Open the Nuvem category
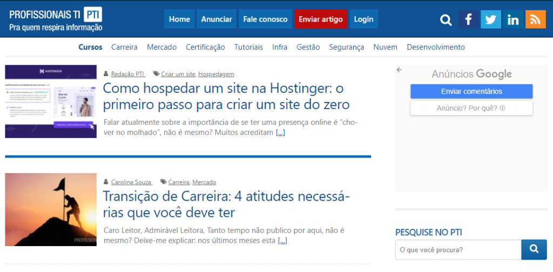553x272 pixels. (x=386, y=47)
